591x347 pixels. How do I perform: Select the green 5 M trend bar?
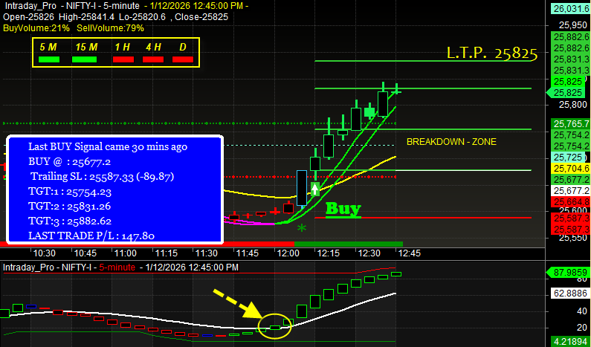tap(49, 59)
